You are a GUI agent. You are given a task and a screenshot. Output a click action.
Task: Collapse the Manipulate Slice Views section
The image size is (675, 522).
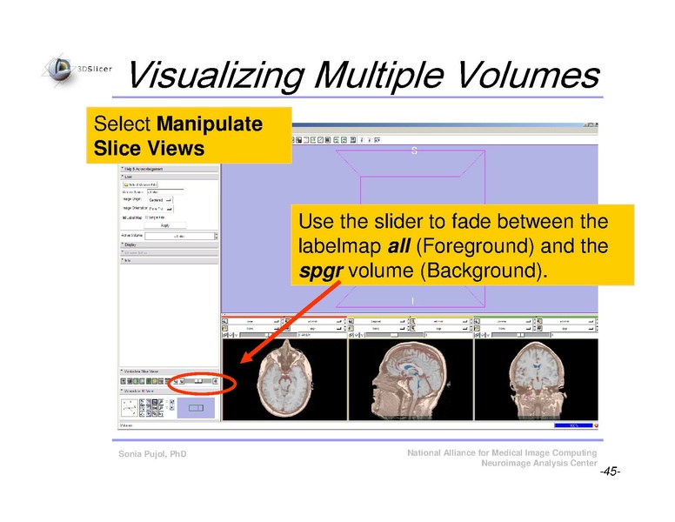tap(169, 371)
